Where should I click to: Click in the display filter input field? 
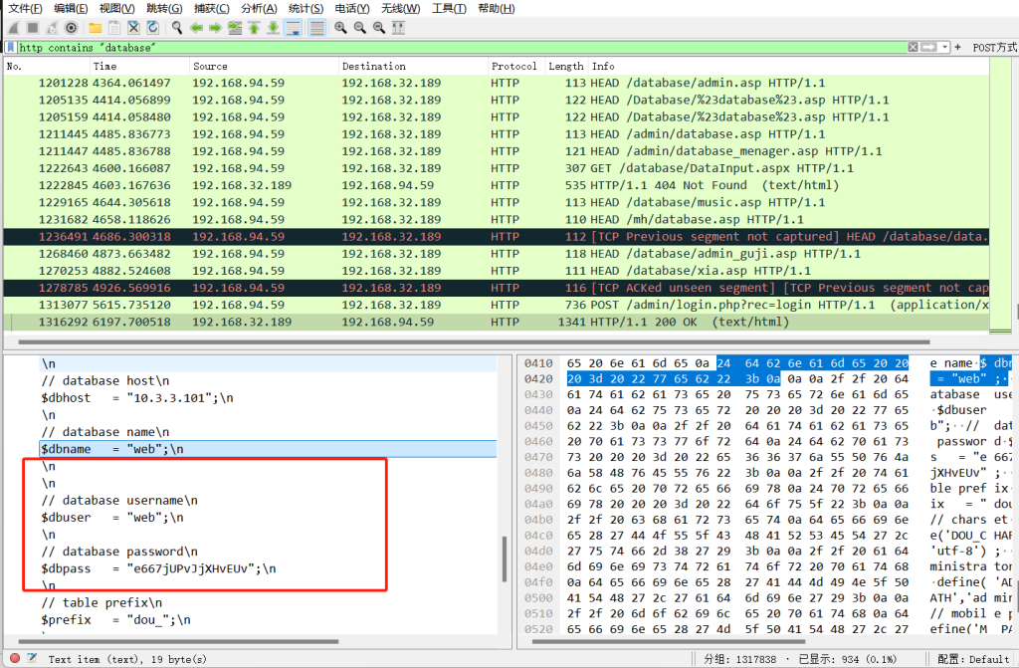coord(462,48)
